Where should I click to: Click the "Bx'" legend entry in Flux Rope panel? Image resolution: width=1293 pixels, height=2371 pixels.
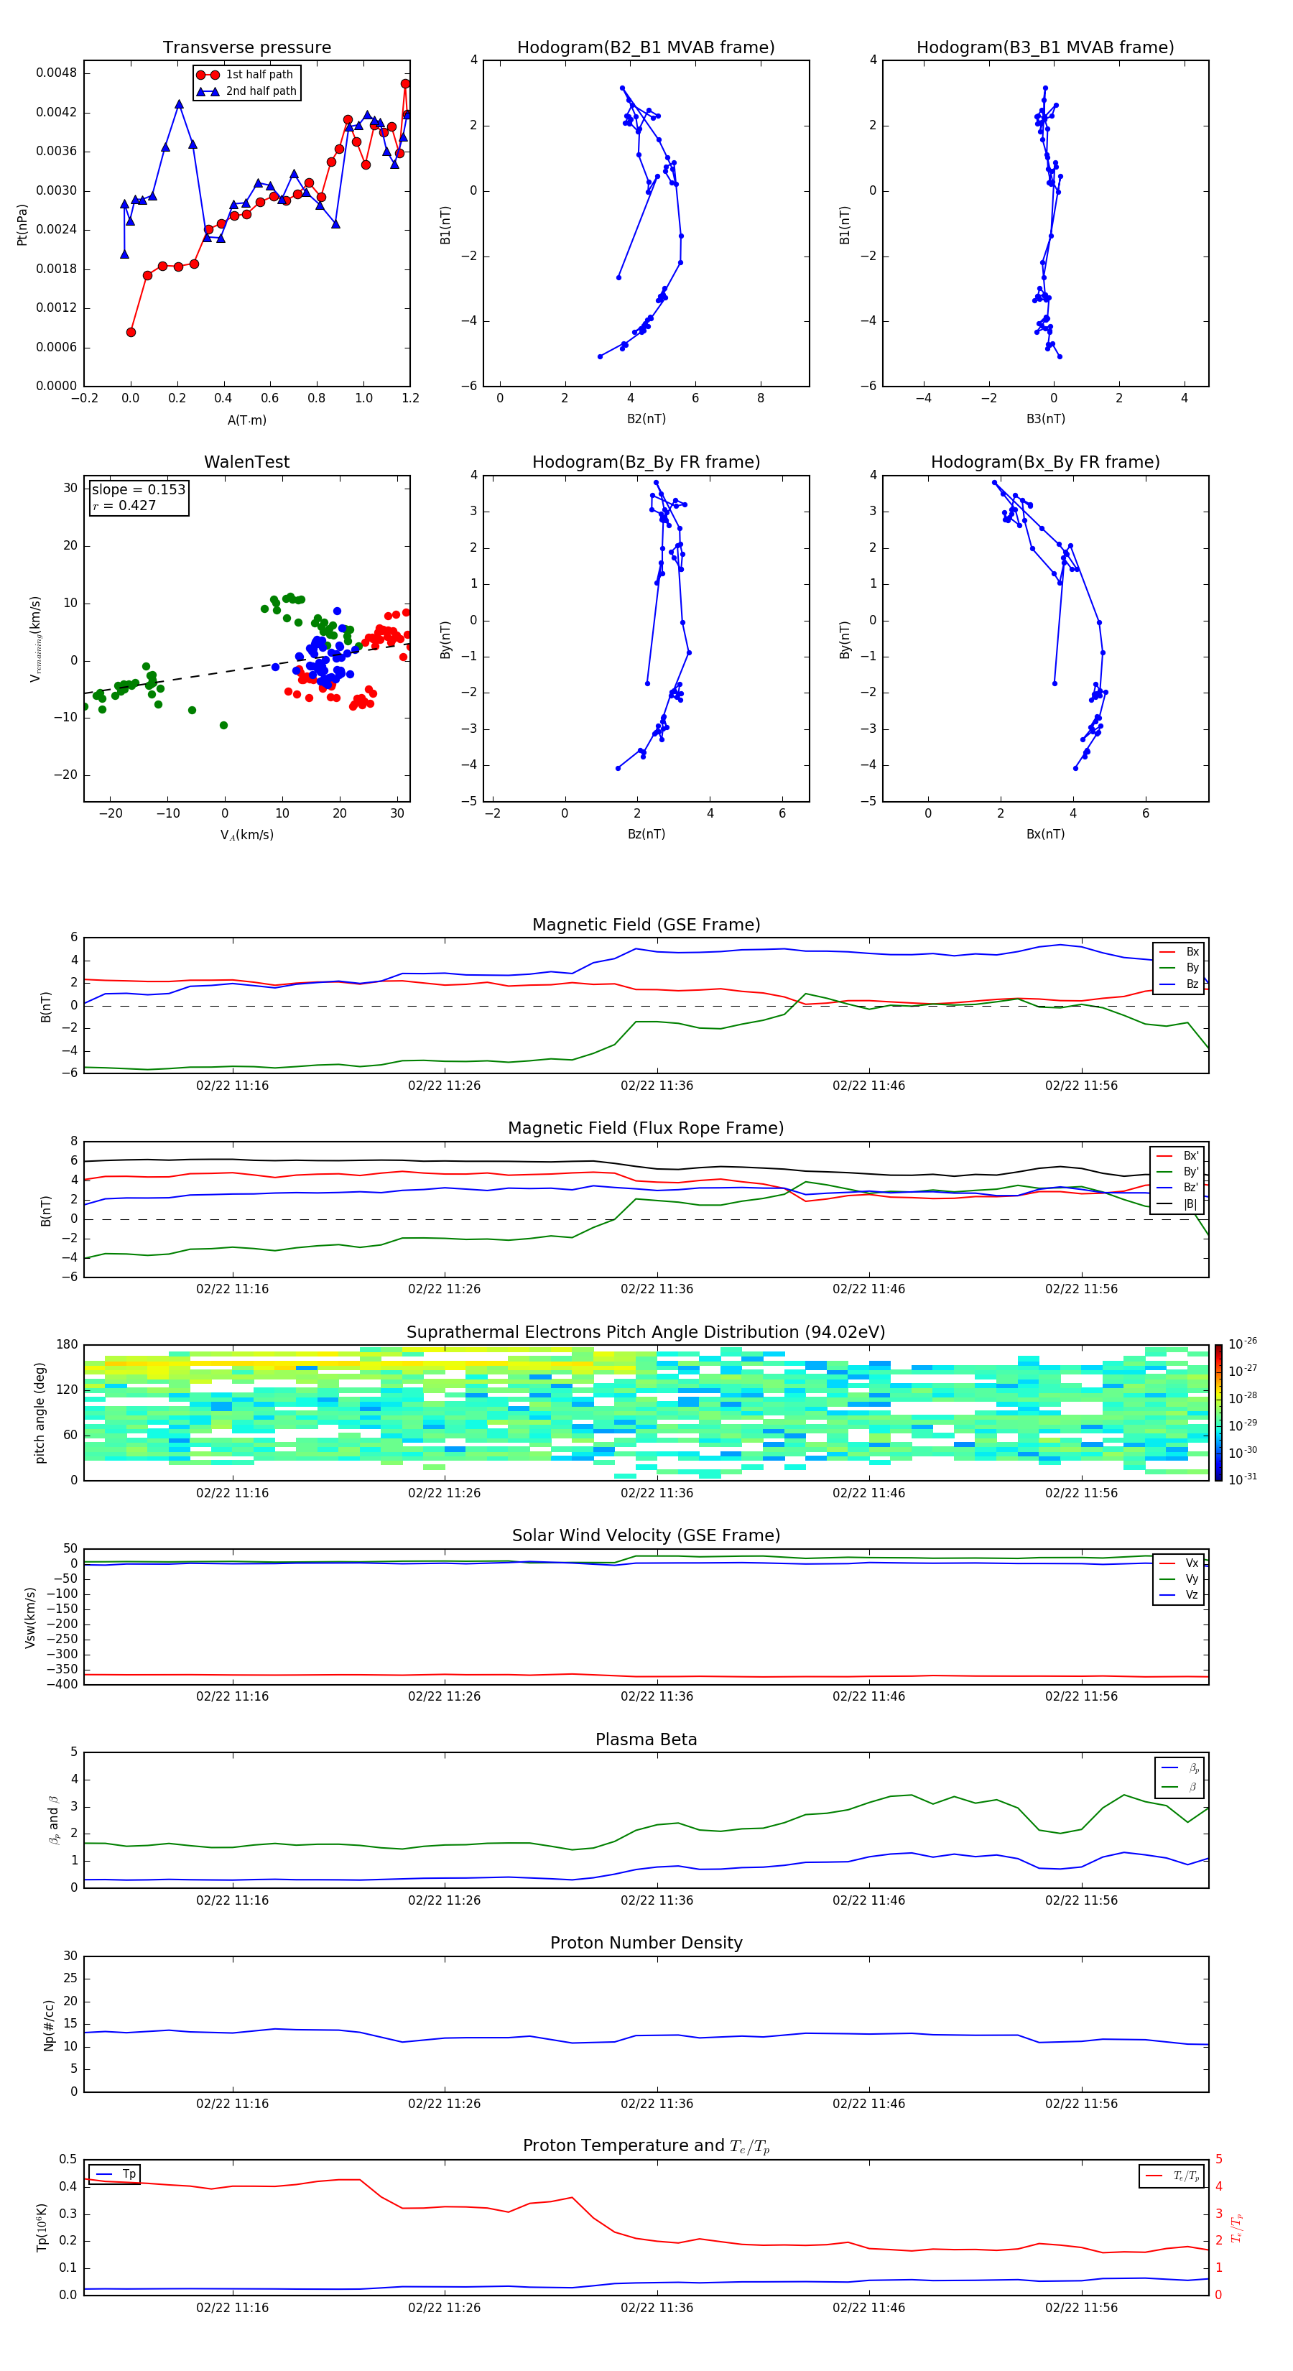(1177, 1156)
